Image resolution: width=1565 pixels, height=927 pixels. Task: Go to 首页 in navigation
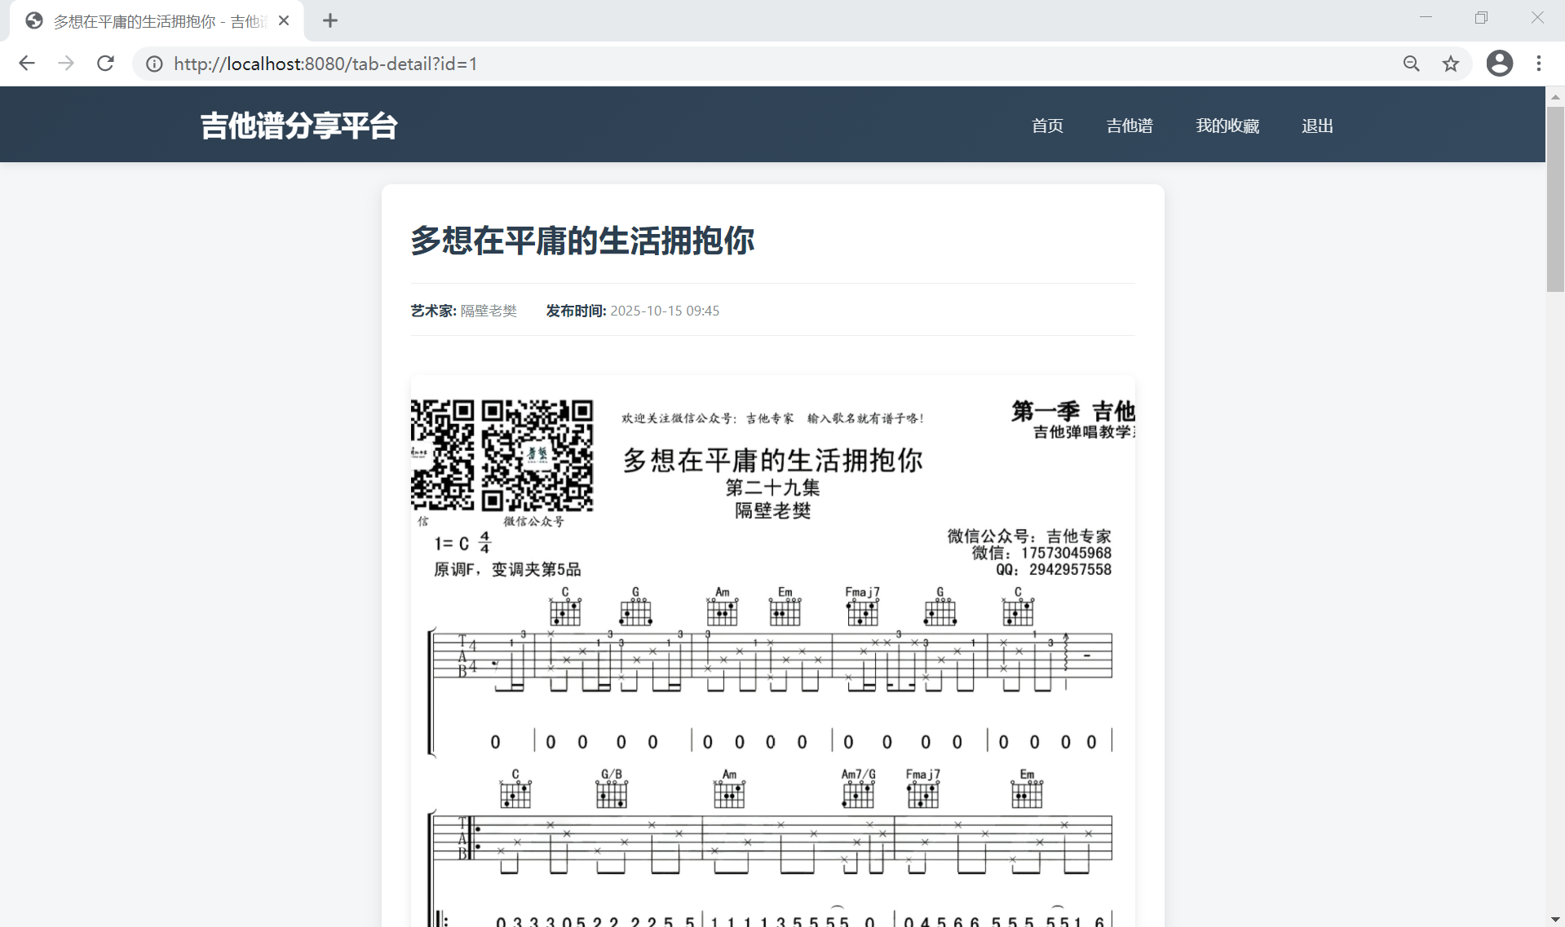click(1047, 126)
